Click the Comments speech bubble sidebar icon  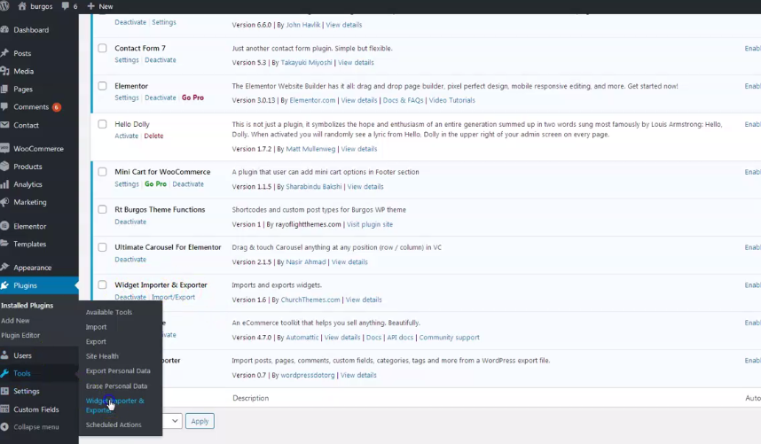(4, 106)
